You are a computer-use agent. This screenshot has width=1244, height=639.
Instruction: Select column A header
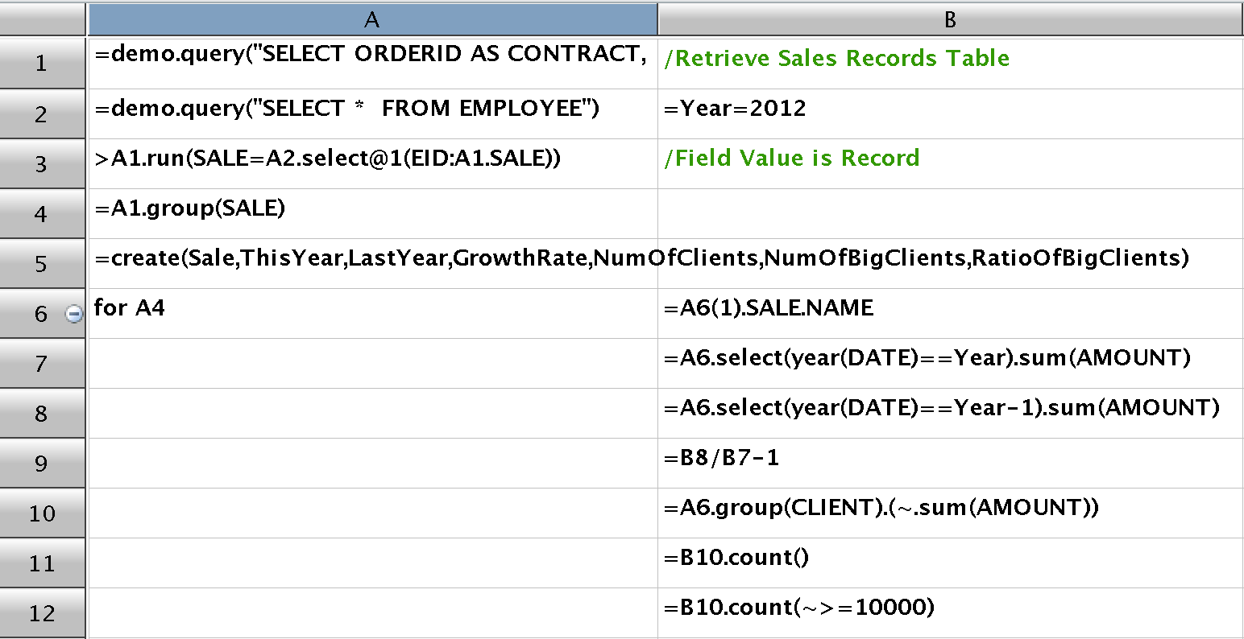371,19
